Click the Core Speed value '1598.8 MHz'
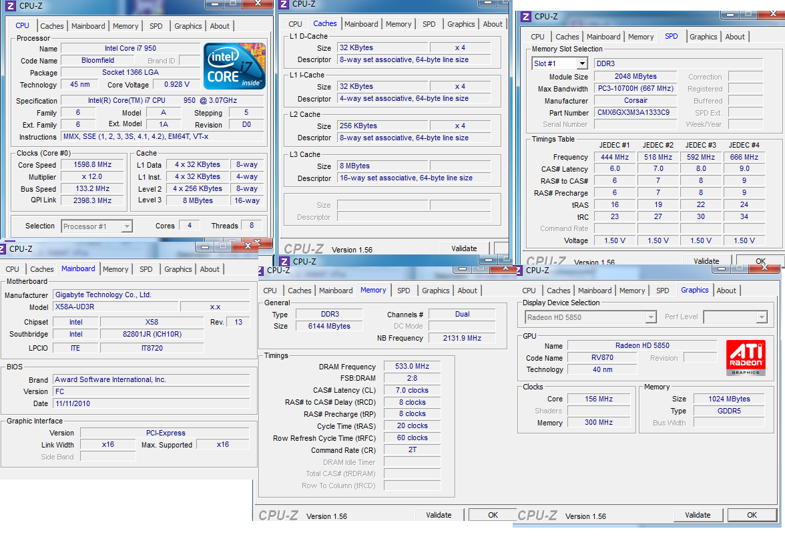 point(92,165)
